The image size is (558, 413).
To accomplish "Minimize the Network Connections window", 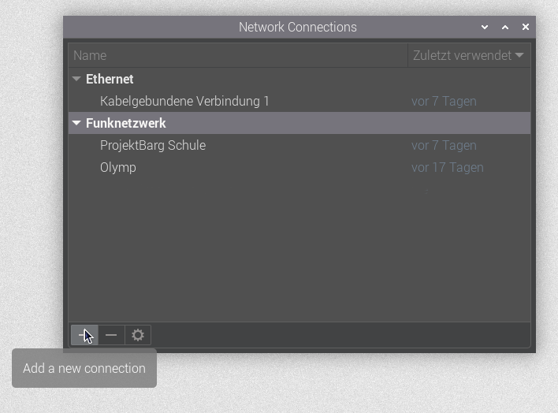I will click(x=485, y=27).
